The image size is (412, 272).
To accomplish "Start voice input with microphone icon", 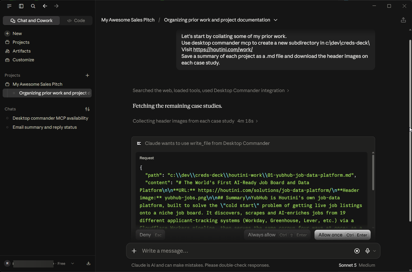I will click(x=367, y=251).
